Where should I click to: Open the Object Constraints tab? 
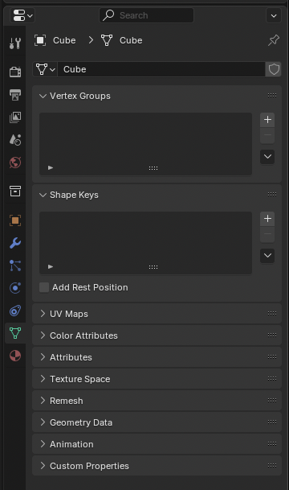15,311
